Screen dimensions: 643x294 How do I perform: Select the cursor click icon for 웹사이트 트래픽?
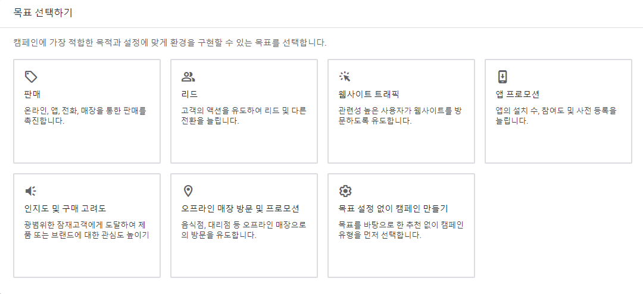coord(345,77)
